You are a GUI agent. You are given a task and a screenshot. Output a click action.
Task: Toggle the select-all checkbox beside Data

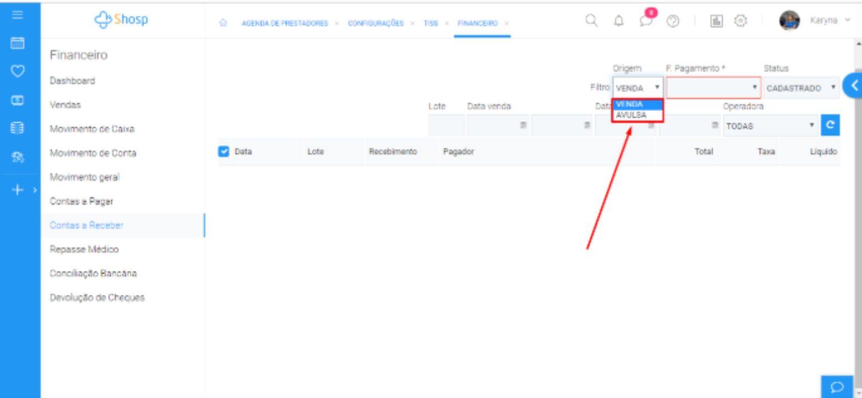pos(223,151)
